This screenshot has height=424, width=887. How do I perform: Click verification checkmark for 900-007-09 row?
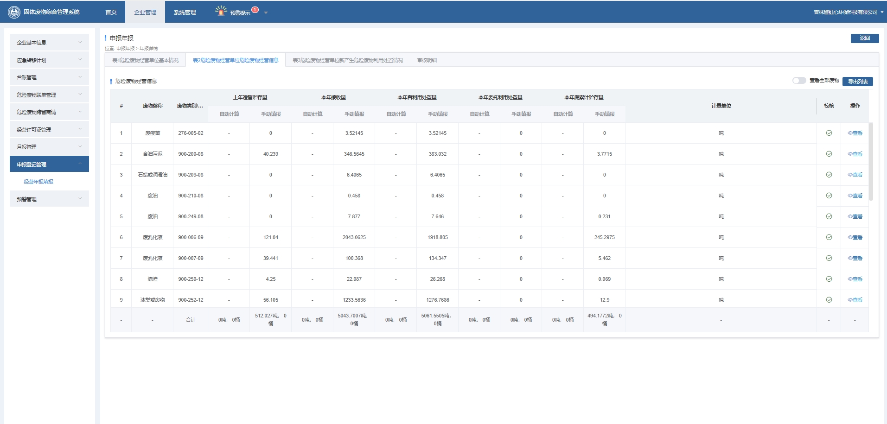tap(829, 258)
